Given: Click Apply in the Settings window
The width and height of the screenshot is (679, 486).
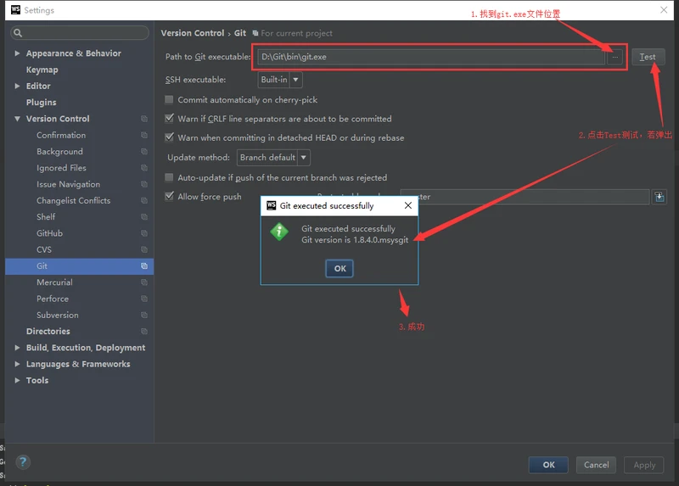Looking at the screenshot, I should pyautogui.click(x=644, y=465).
